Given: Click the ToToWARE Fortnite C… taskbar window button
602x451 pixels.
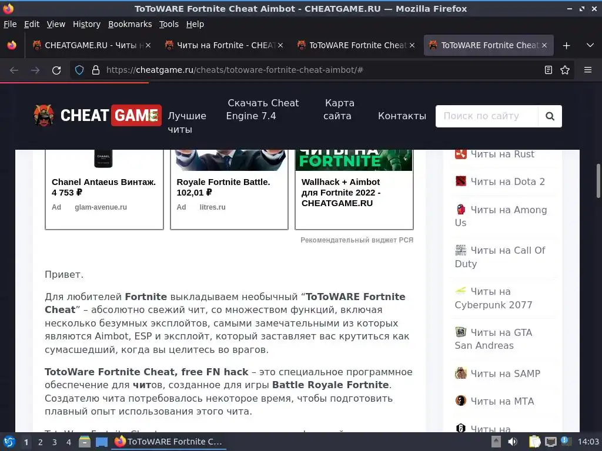Looking at the screenshot, I should (x=169, y=442).
